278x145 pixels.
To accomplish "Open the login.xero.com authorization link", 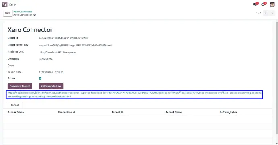I will coord(135,95).
